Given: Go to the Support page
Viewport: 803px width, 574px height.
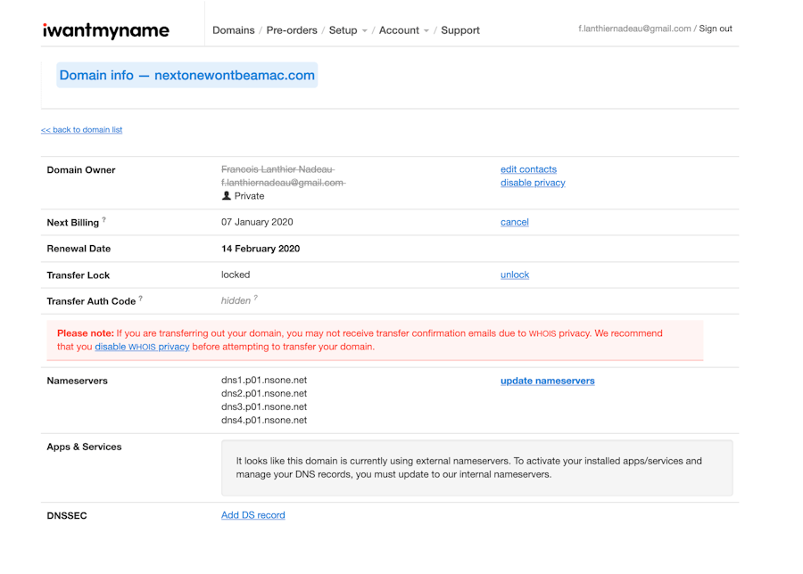Looking at the screenshot, I should 459,29.
